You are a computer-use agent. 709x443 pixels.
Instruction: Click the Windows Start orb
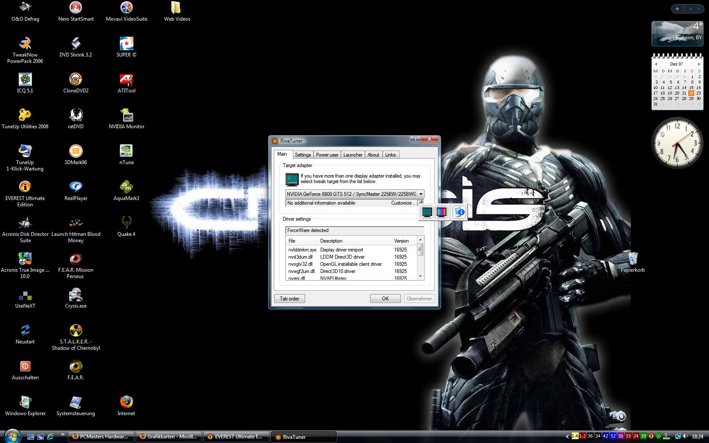click(x=12, y=436)
